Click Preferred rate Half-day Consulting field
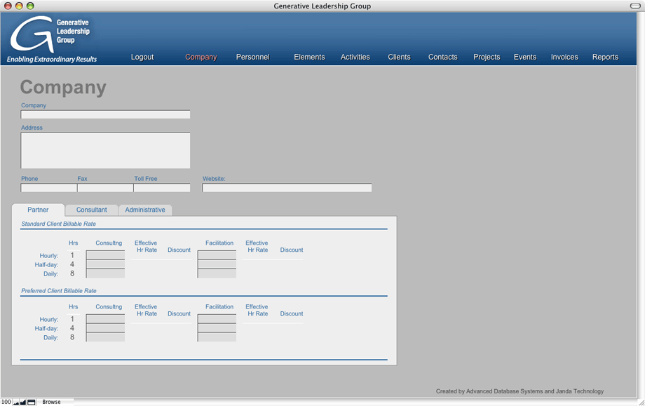Viewport: 645px width, 406px height. coord(105,328)
